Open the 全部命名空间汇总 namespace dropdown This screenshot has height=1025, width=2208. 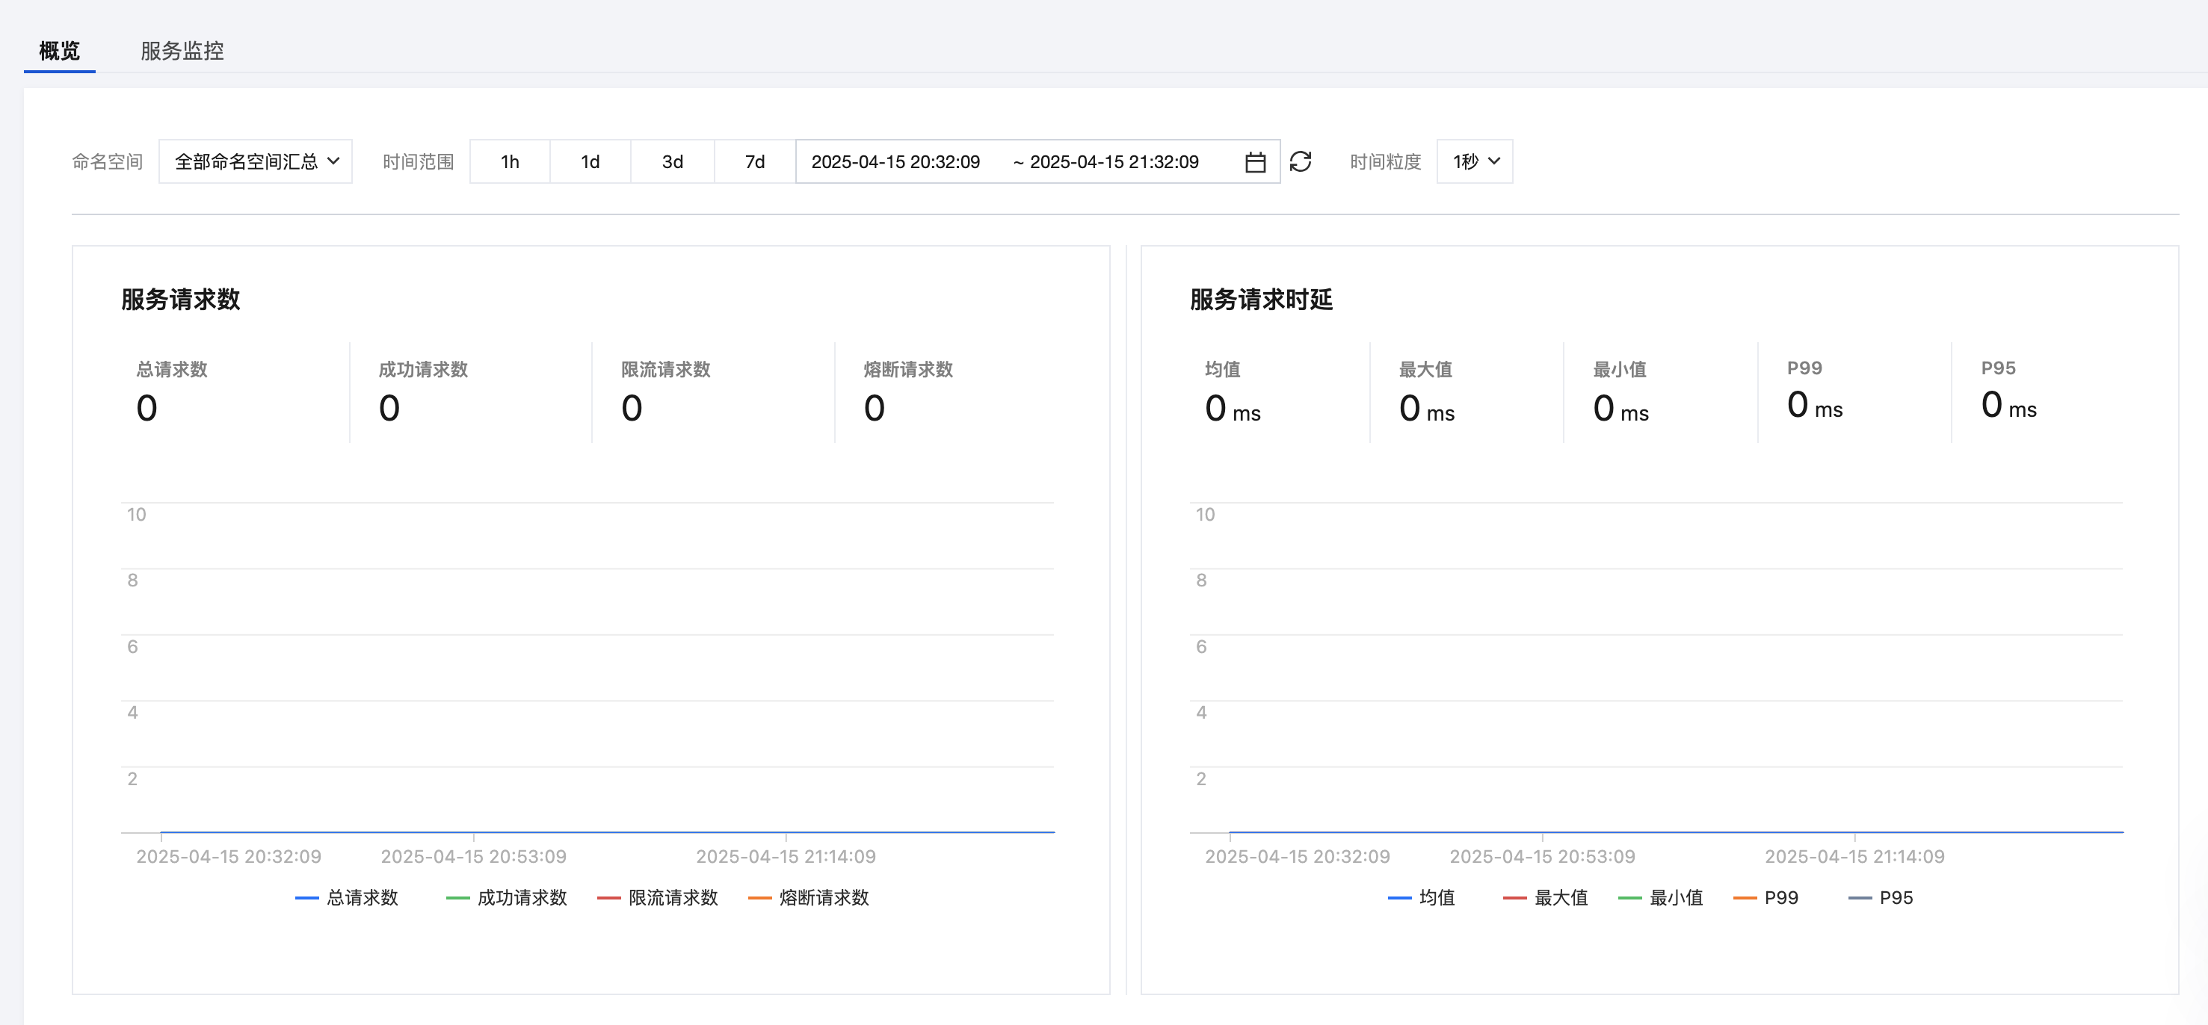(256, 161)
